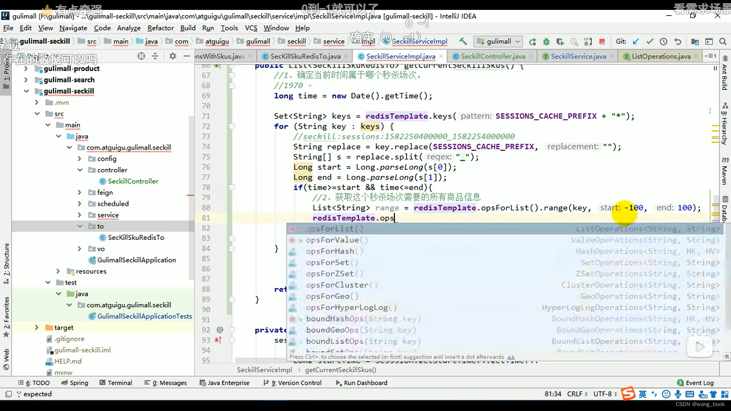731x411 pixels.
Task: Show Git history clock icon
Action: click(664, 41)
